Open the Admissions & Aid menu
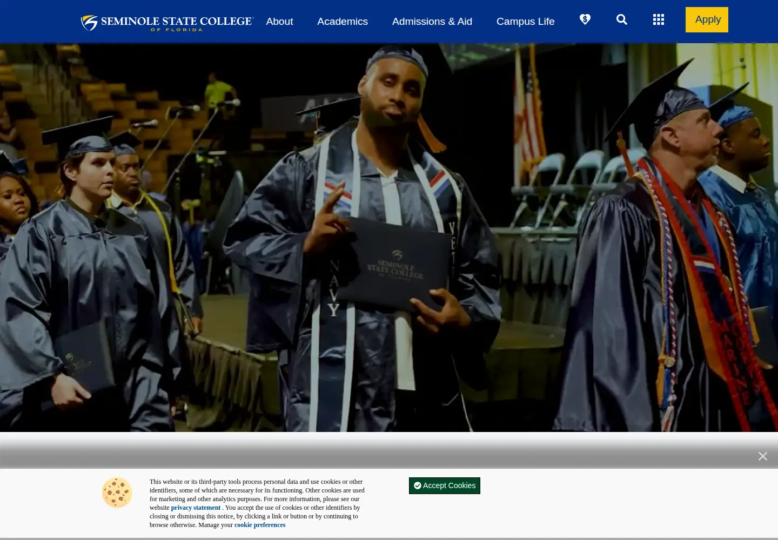The image size is (778, 540). (x=432, y=22)
